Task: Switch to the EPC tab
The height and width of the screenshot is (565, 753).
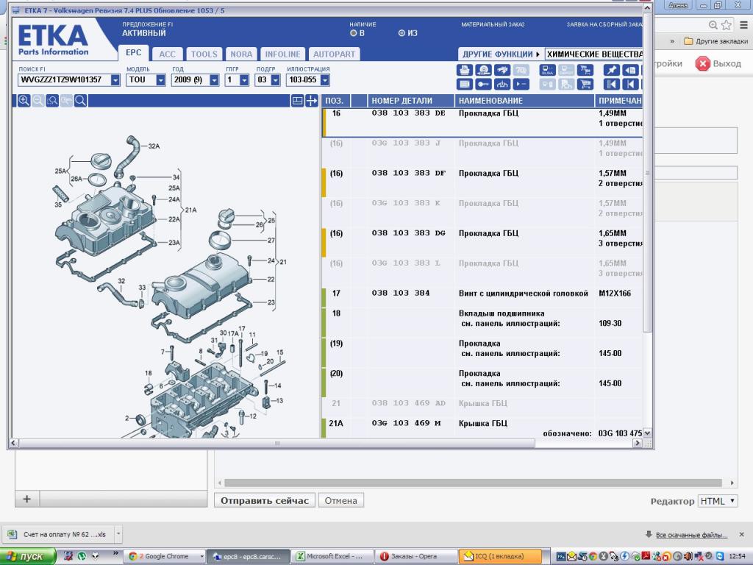Action: click(x=134, y=53)
